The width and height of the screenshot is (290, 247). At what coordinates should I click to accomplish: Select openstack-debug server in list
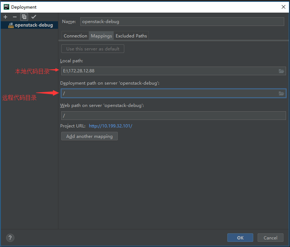tap(30, 25)
